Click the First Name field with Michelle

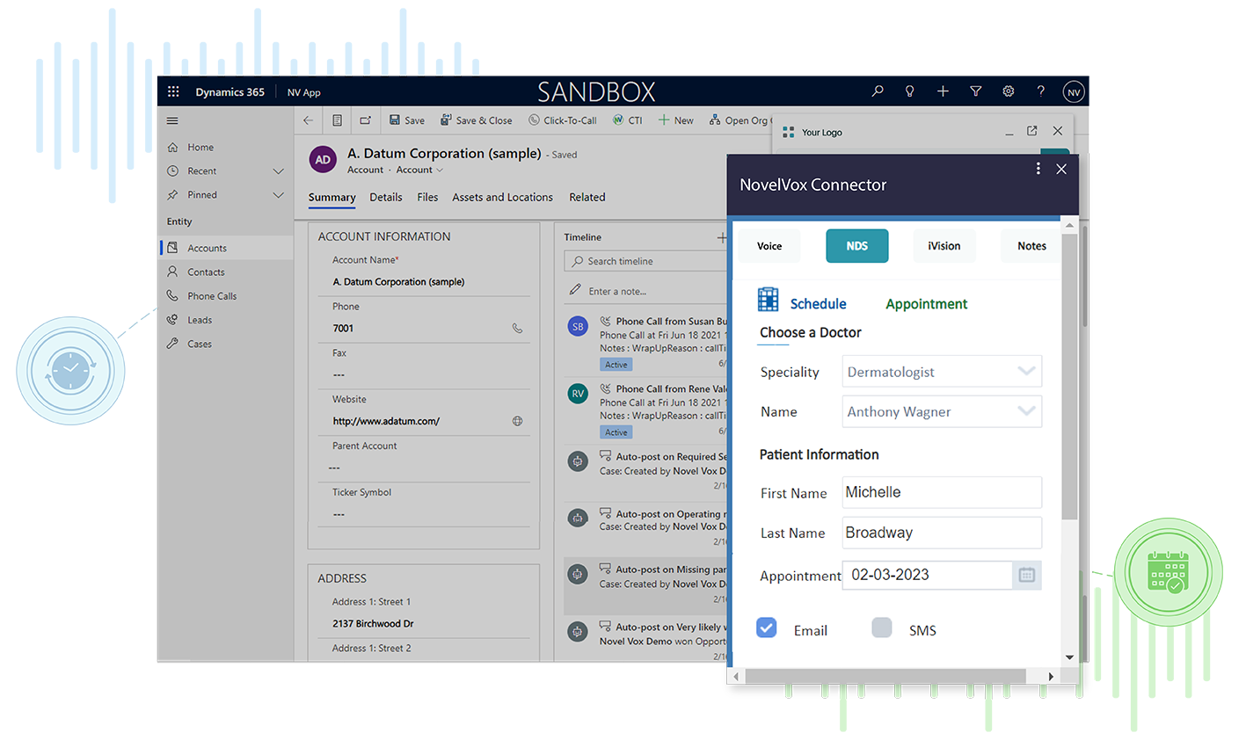[942, 492]
